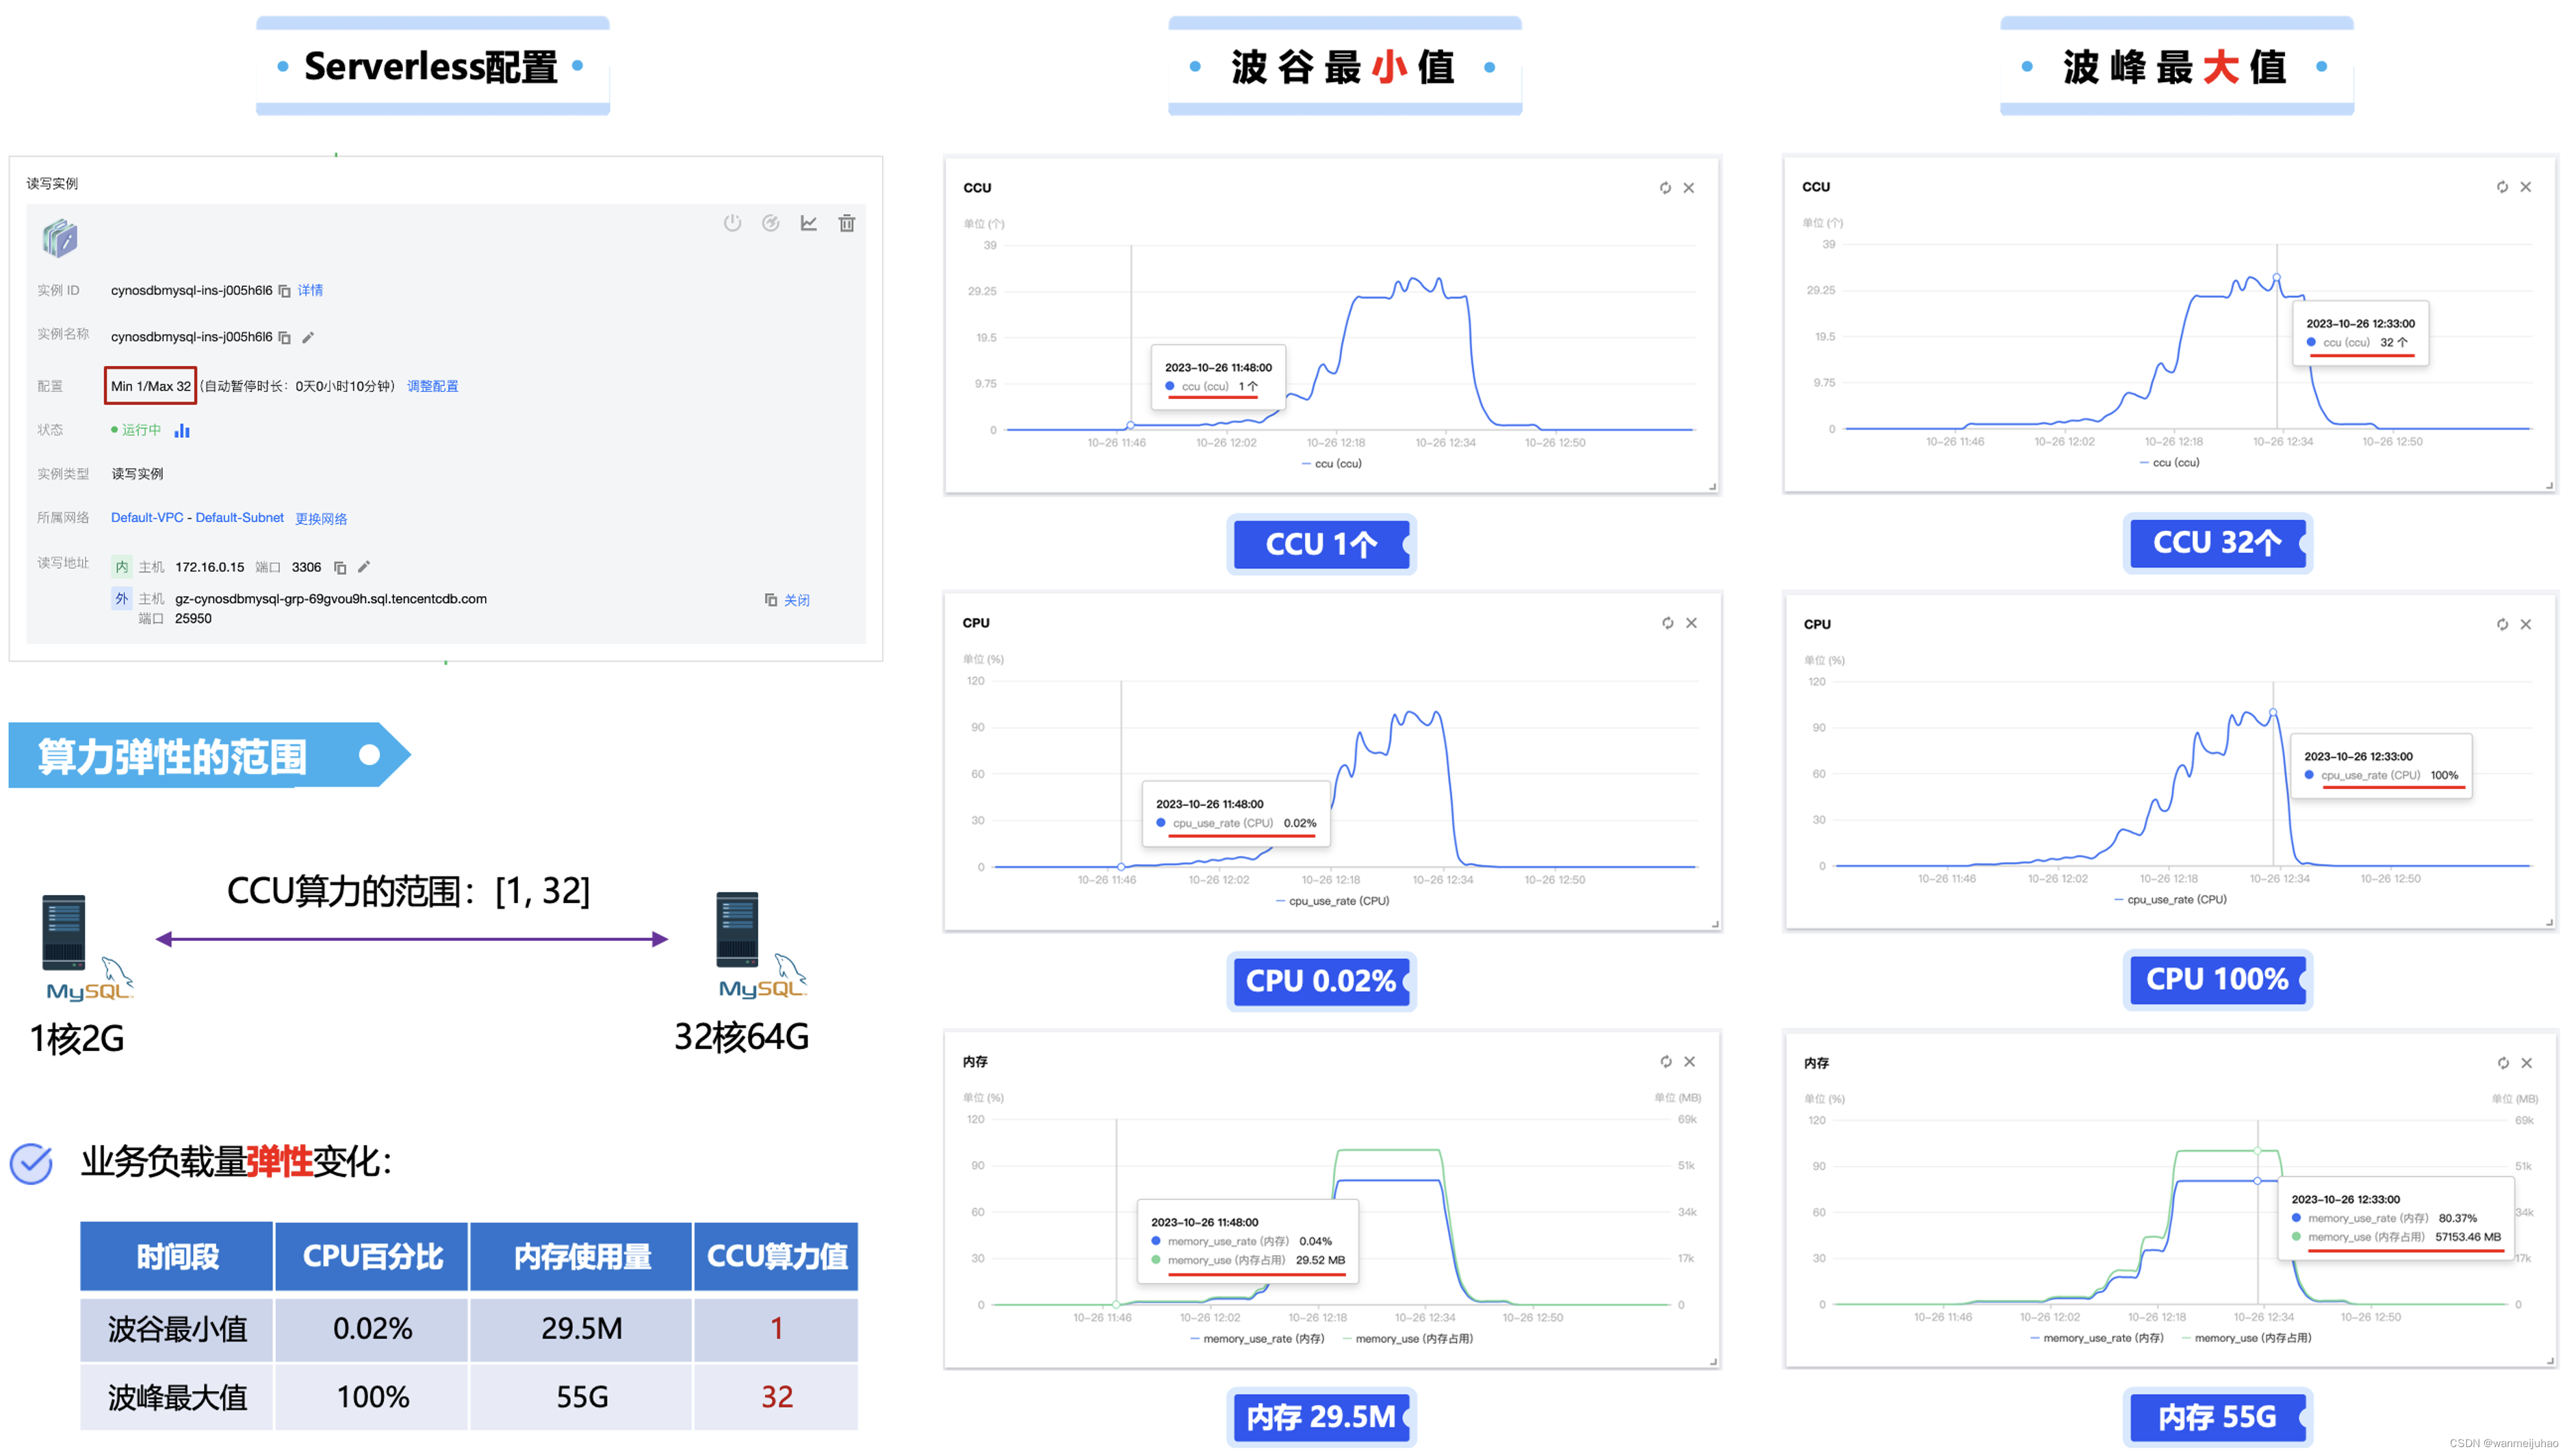Screen dimensions: 2569x1456
Task: Refresh the left CCU chart
Action: 1664,188
